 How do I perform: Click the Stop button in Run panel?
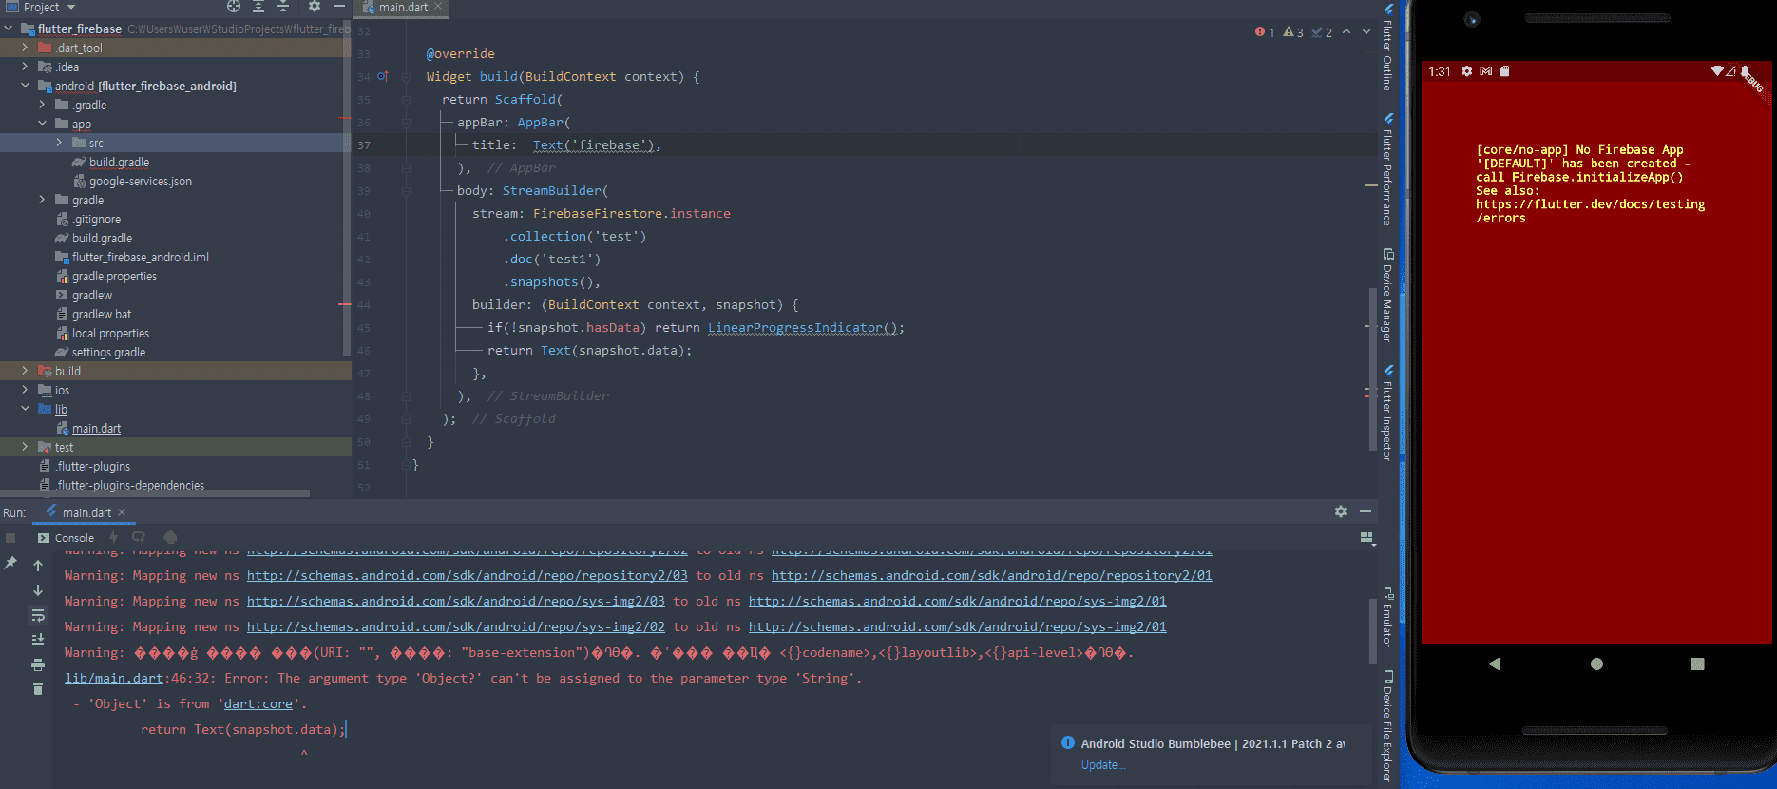10,538
